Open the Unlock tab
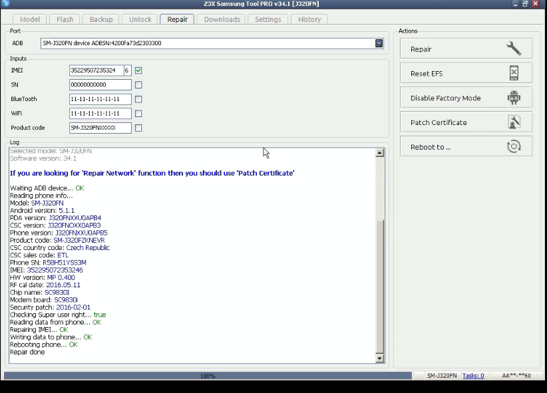547x393 pixels. [140, 19]
